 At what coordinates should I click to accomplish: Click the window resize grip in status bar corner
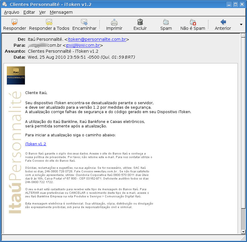tap(243, 238)
